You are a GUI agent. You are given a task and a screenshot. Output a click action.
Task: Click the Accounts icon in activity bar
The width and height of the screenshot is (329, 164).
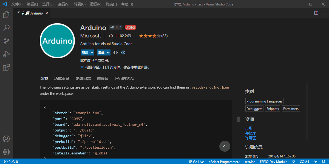[x=6, y=139]
